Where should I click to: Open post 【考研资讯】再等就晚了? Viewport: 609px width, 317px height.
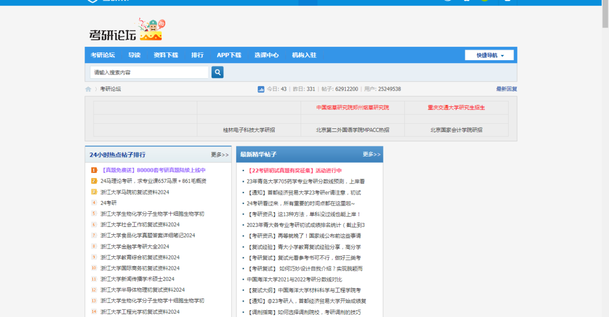click(304, 236)
